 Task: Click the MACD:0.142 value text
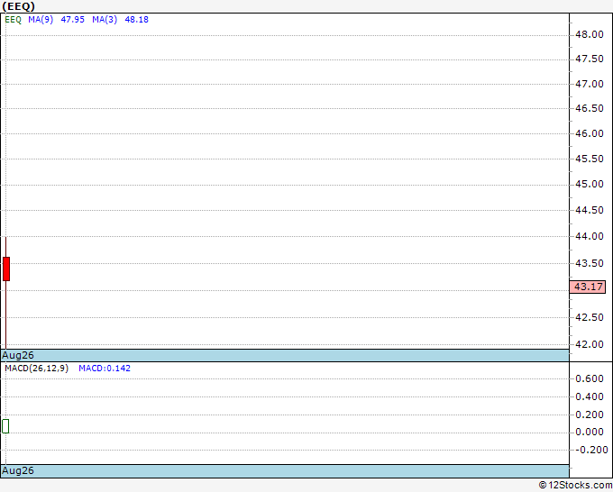105,369
